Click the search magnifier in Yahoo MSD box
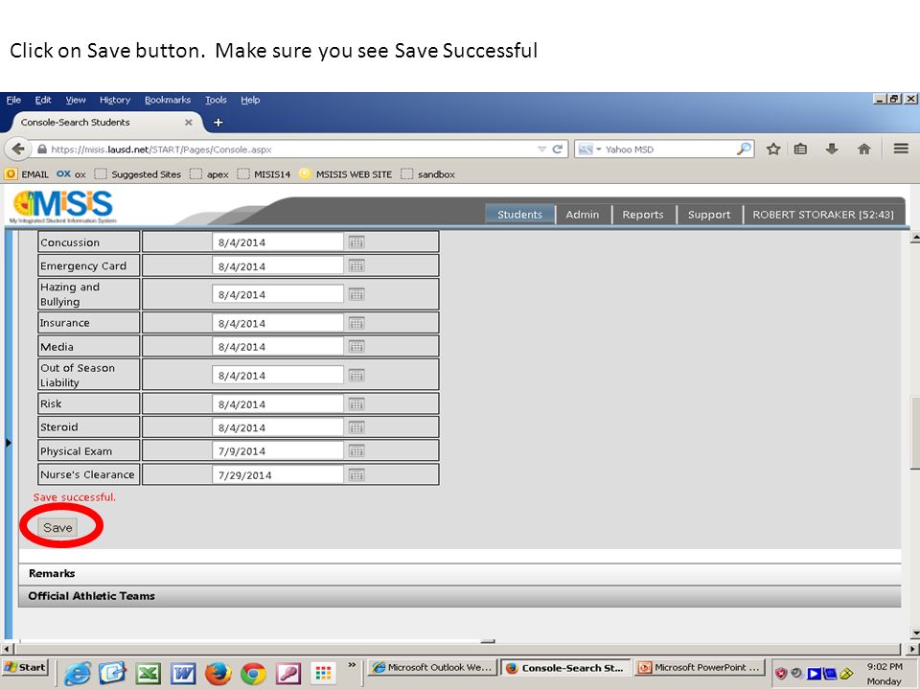The width and height of the screenshot is (920, 690). click(x=744, y=149)
